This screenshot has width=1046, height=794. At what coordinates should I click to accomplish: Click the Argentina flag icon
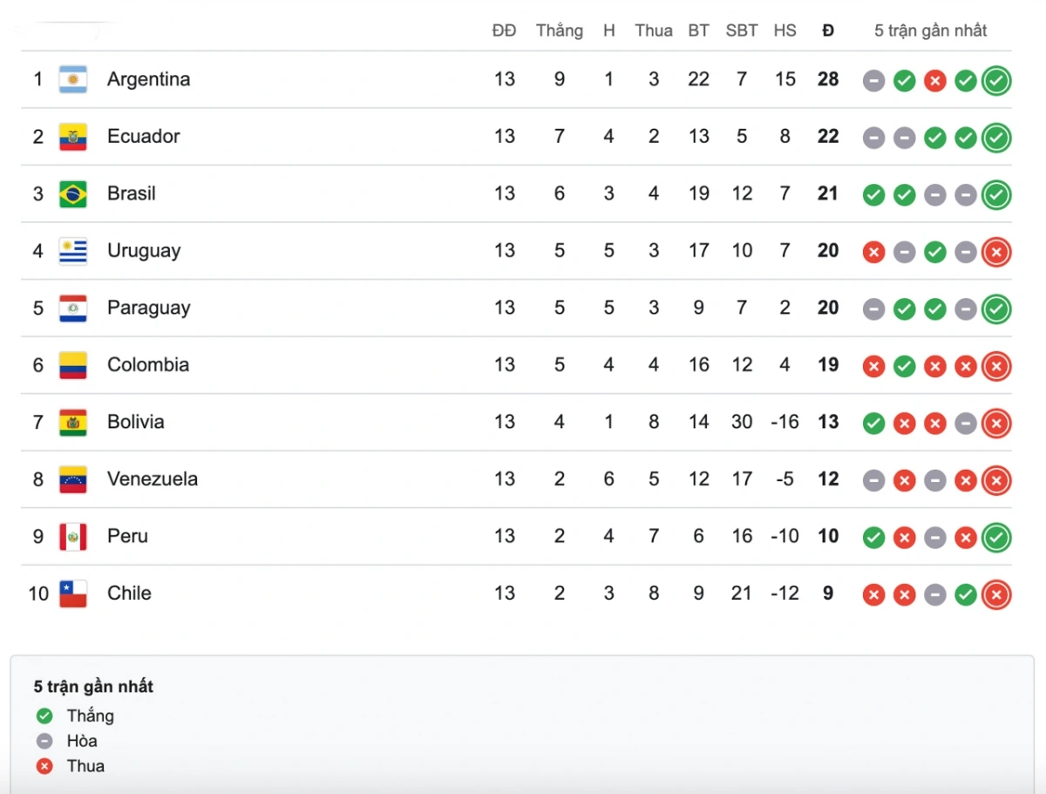(73, 79)
